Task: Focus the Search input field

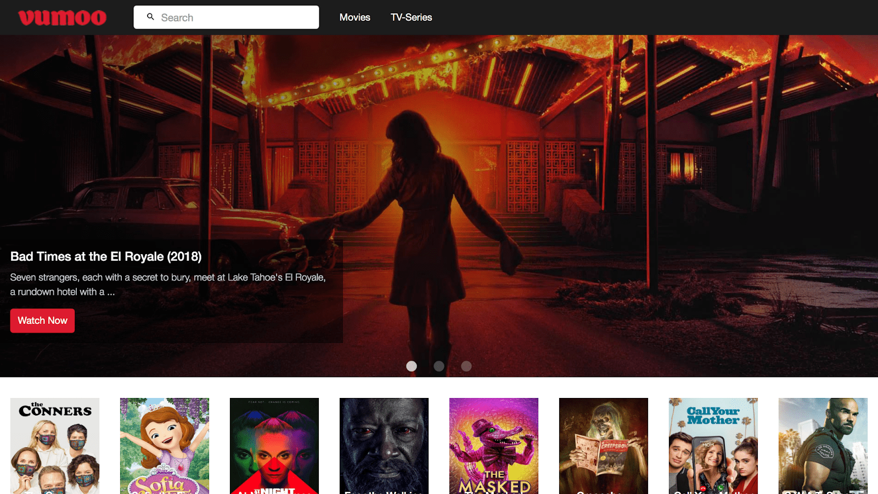Action: (226, 17)
